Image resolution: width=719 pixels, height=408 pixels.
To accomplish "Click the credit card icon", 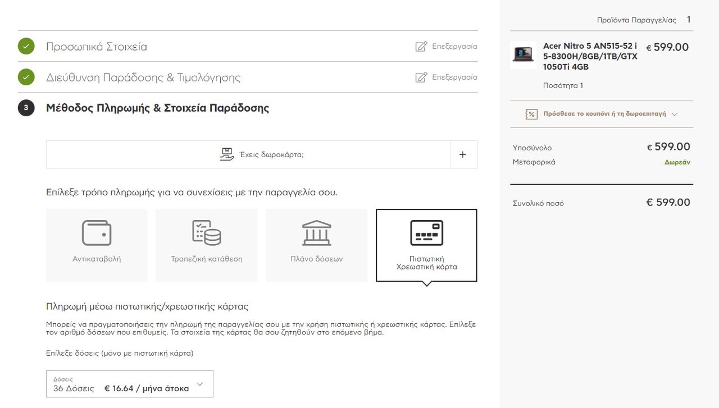I will (x=427, y=232).
